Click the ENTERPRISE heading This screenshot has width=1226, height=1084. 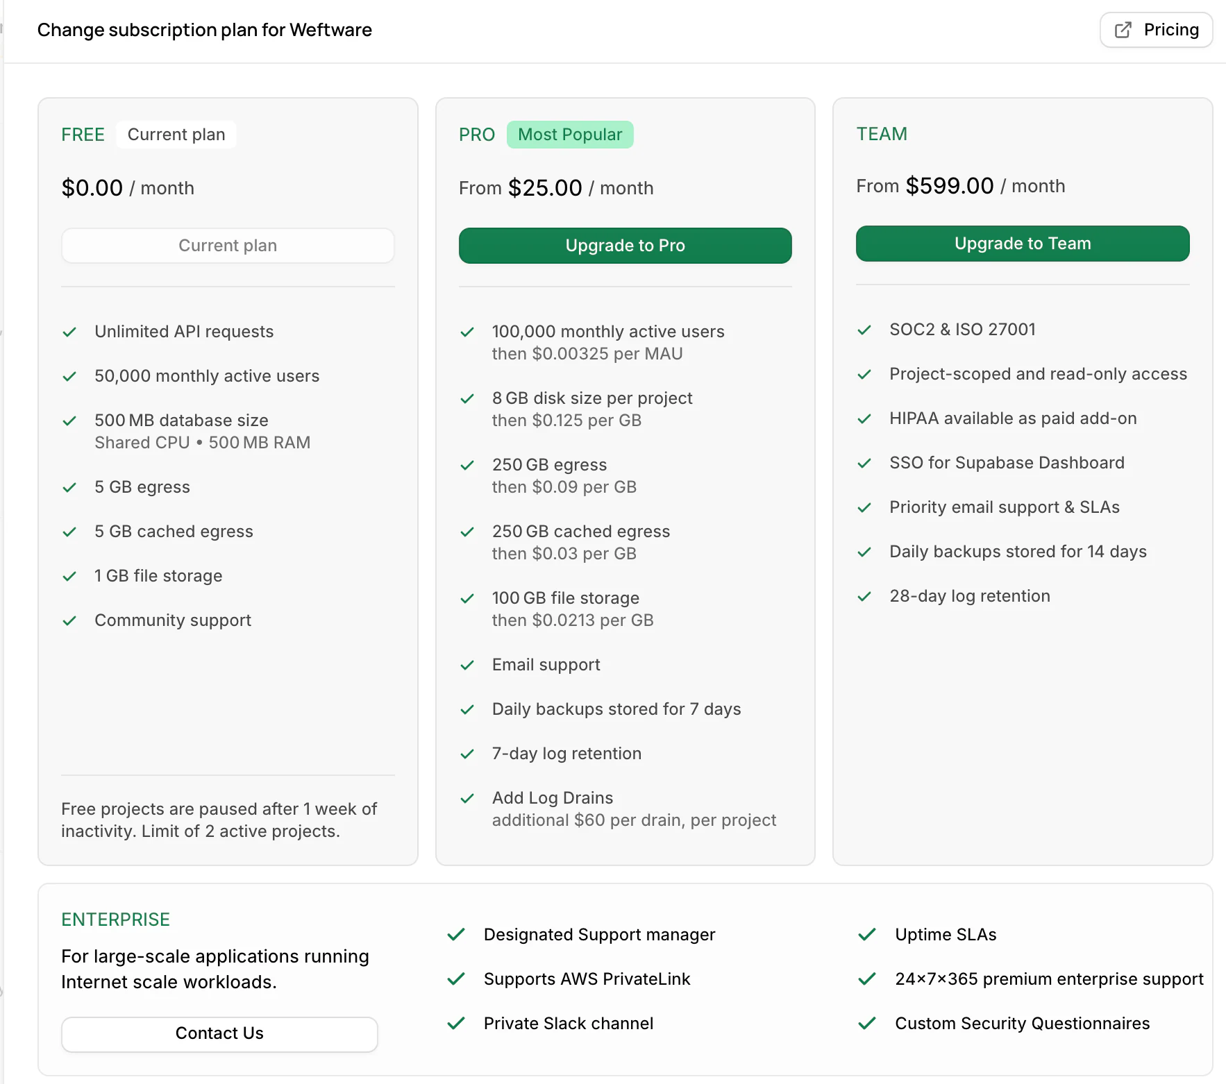[x=116, y=920]
